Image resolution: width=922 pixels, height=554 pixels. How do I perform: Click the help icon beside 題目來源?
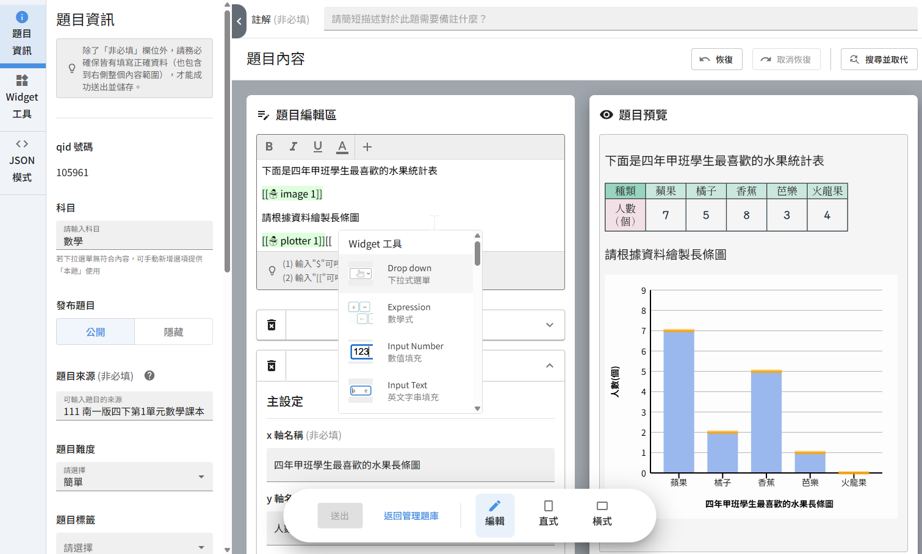tap(149, 375)
